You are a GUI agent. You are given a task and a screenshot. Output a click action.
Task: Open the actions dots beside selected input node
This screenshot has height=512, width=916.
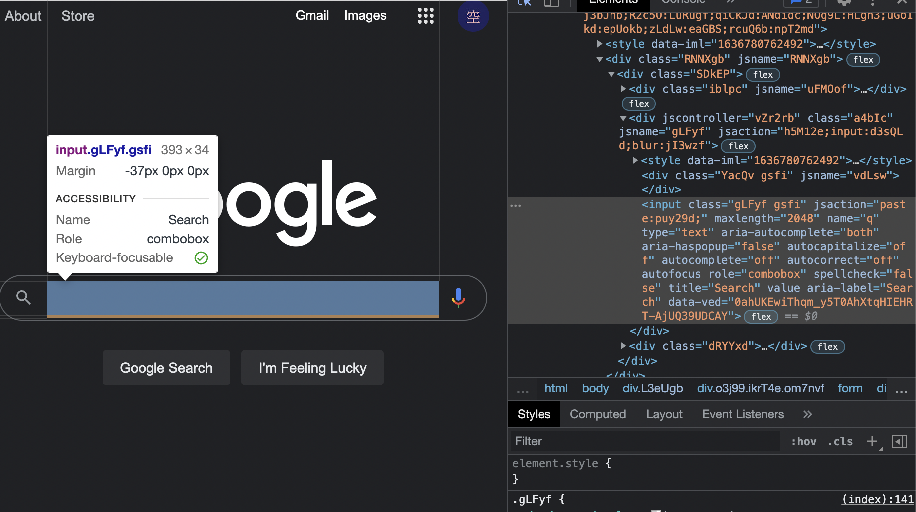point(515,205)
